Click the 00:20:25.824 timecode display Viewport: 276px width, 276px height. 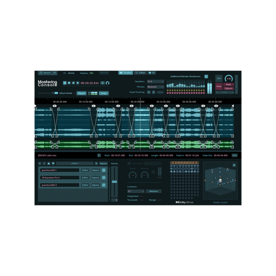click(90, 83)
